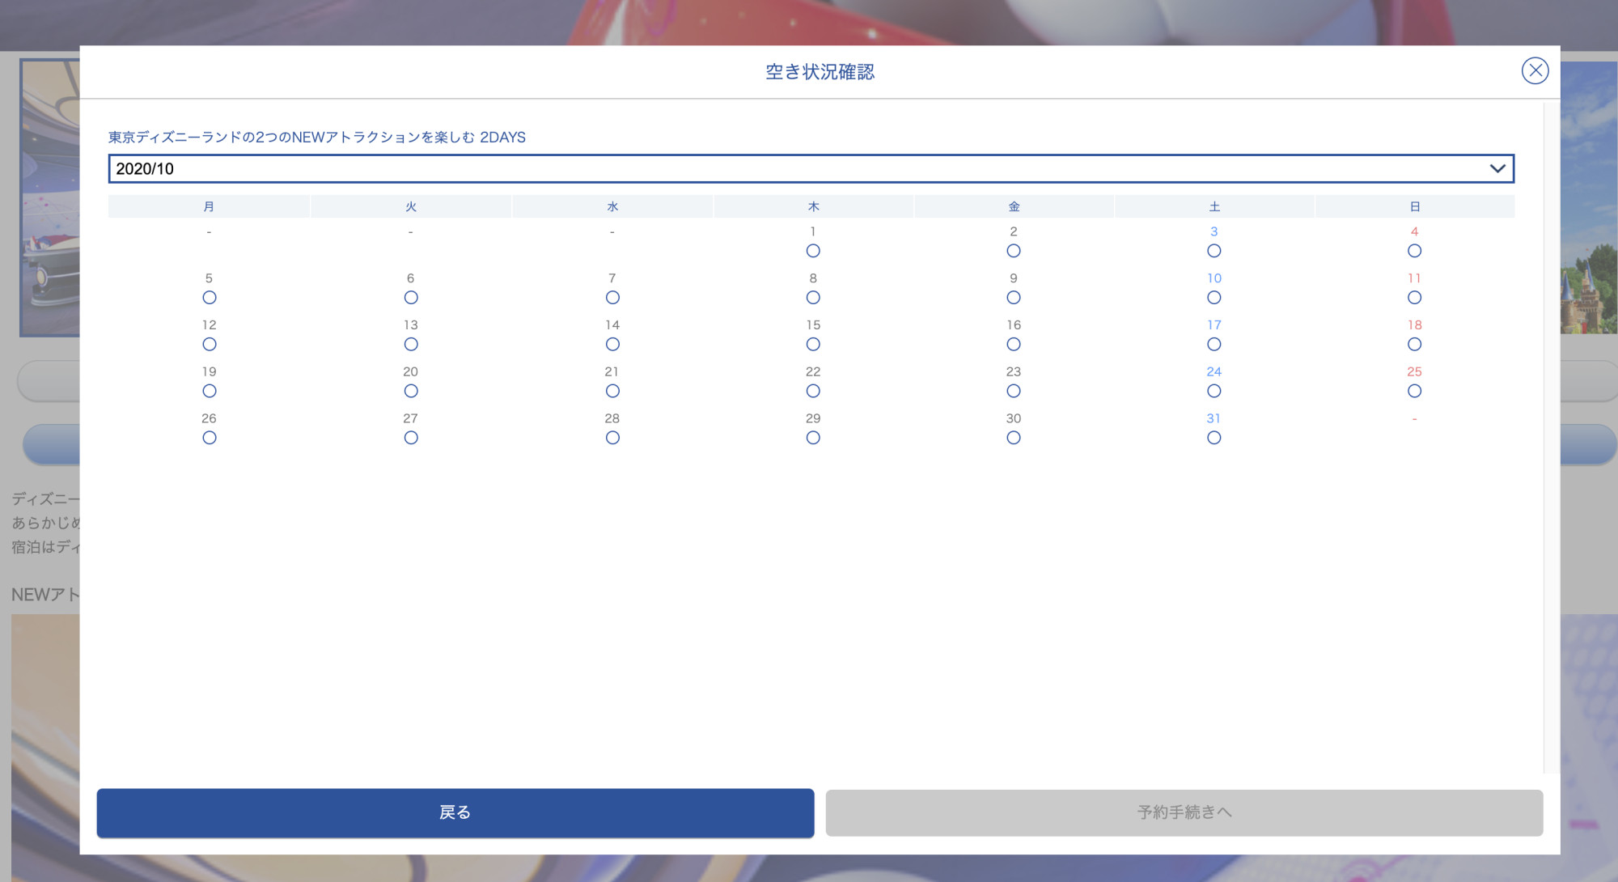The image size is (1618, 882).
Task: Open the 2020/10 month dropdown
Action: click(x=811, y=168)
